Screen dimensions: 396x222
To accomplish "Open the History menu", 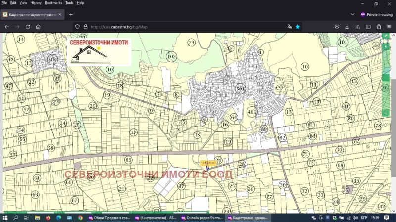I will coord(36,3).
